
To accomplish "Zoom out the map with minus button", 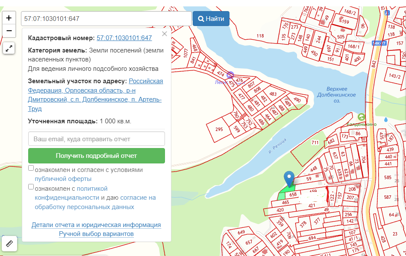I will click(9, 31).
